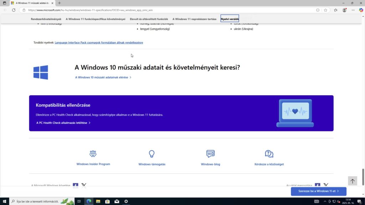Open a new browser tab

(60, 3)
